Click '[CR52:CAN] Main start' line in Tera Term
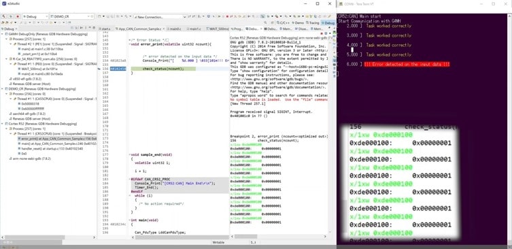Image resolution: width=512 pixels, height=249 pixels. click(x=359, y=16)
